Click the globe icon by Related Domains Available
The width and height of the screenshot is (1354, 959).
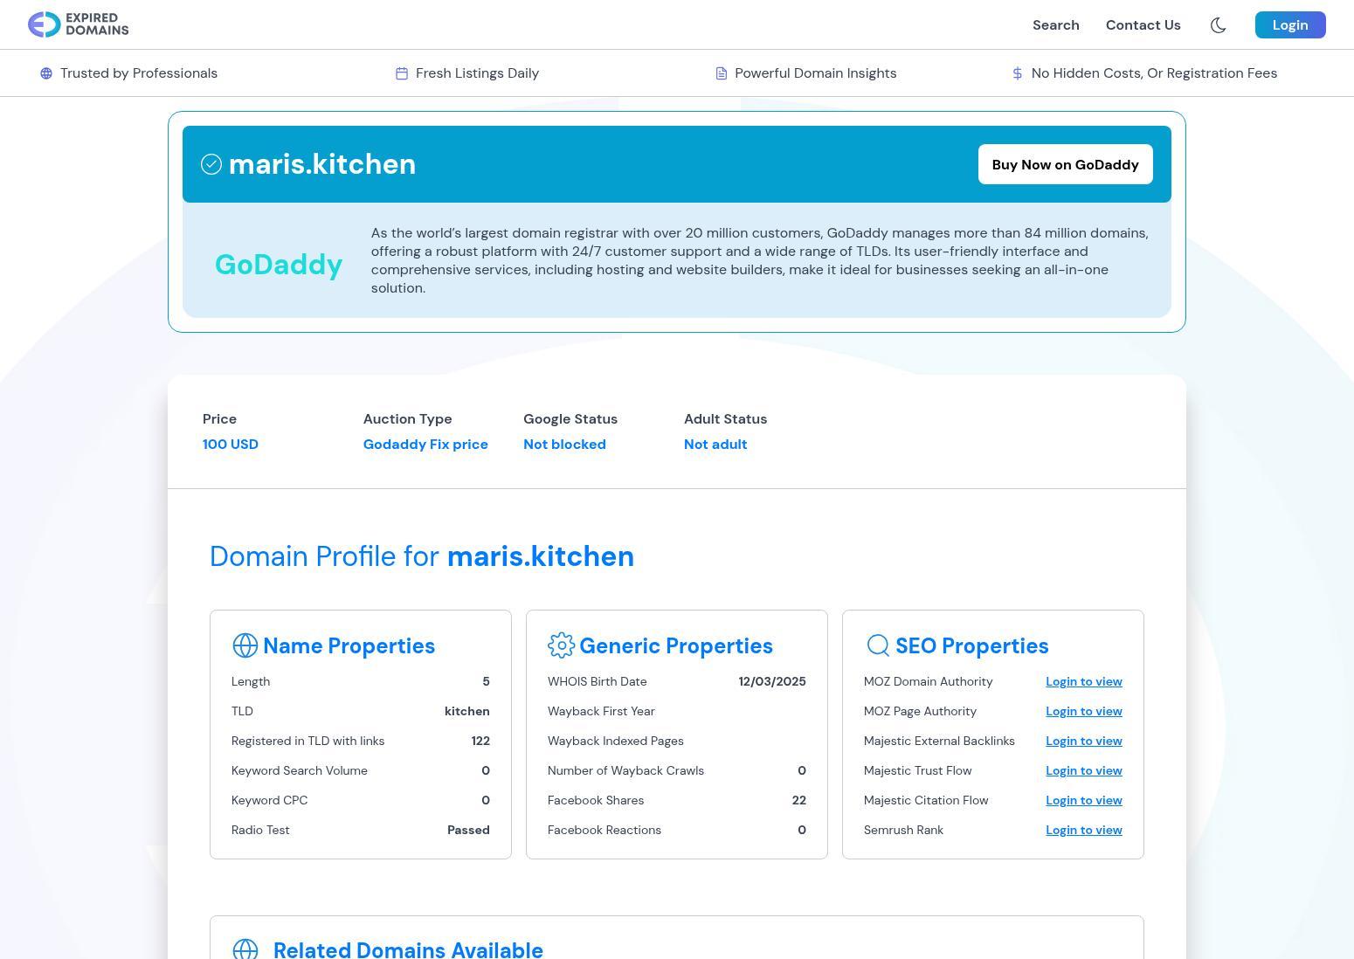tap(245, 949)
